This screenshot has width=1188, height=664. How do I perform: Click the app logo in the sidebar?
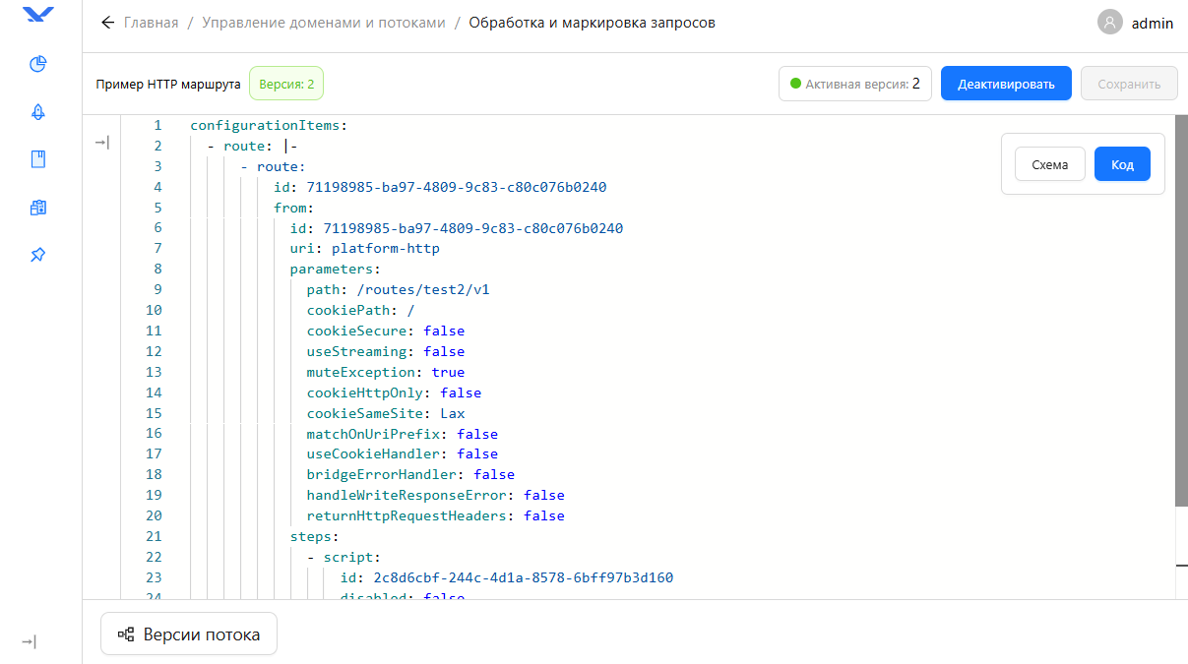(x=38, y=15)
